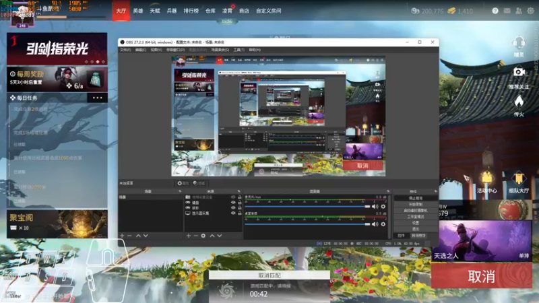
Task: Click the 传火 flame icon
Action: pos(519,102)
